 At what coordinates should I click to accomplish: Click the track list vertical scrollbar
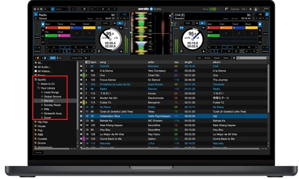[x=268, y=89]
